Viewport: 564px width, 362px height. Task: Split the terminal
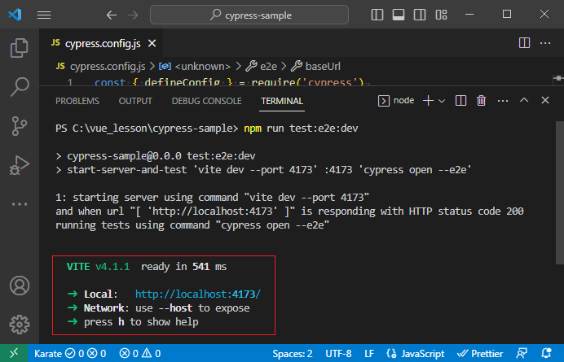[460, 101]
